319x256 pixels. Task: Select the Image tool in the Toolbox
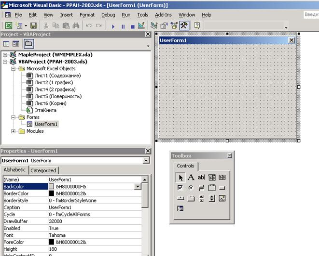222,198
